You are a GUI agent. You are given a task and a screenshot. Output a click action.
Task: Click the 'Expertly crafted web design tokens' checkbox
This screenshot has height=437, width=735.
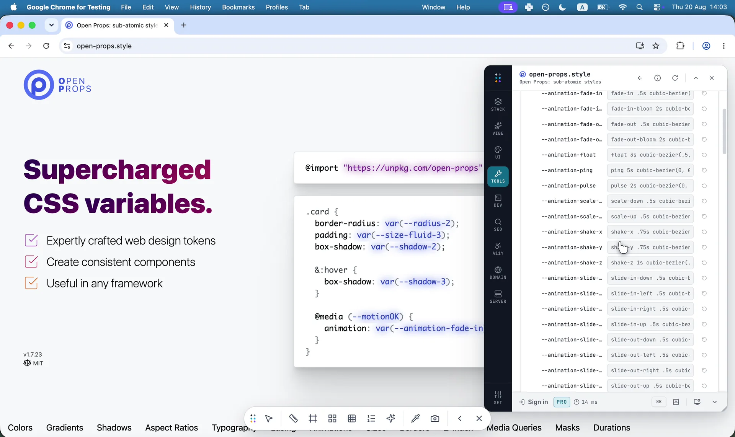point(31,240)
